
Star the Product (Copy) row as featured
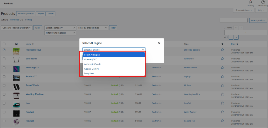tap(222, 50)
